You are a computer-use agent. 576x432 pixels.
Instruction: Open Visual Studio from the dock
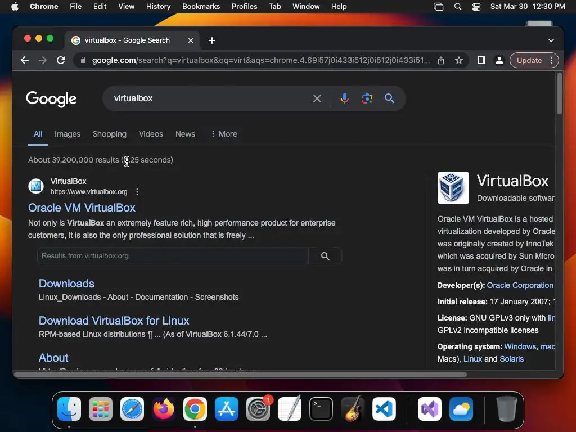coord(429,409)
